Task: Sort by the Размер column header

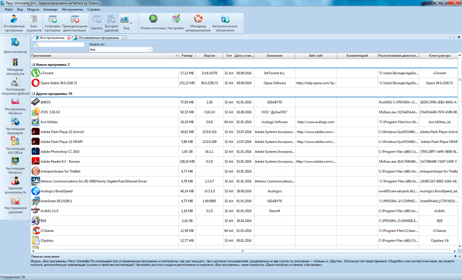Action: 187,56
